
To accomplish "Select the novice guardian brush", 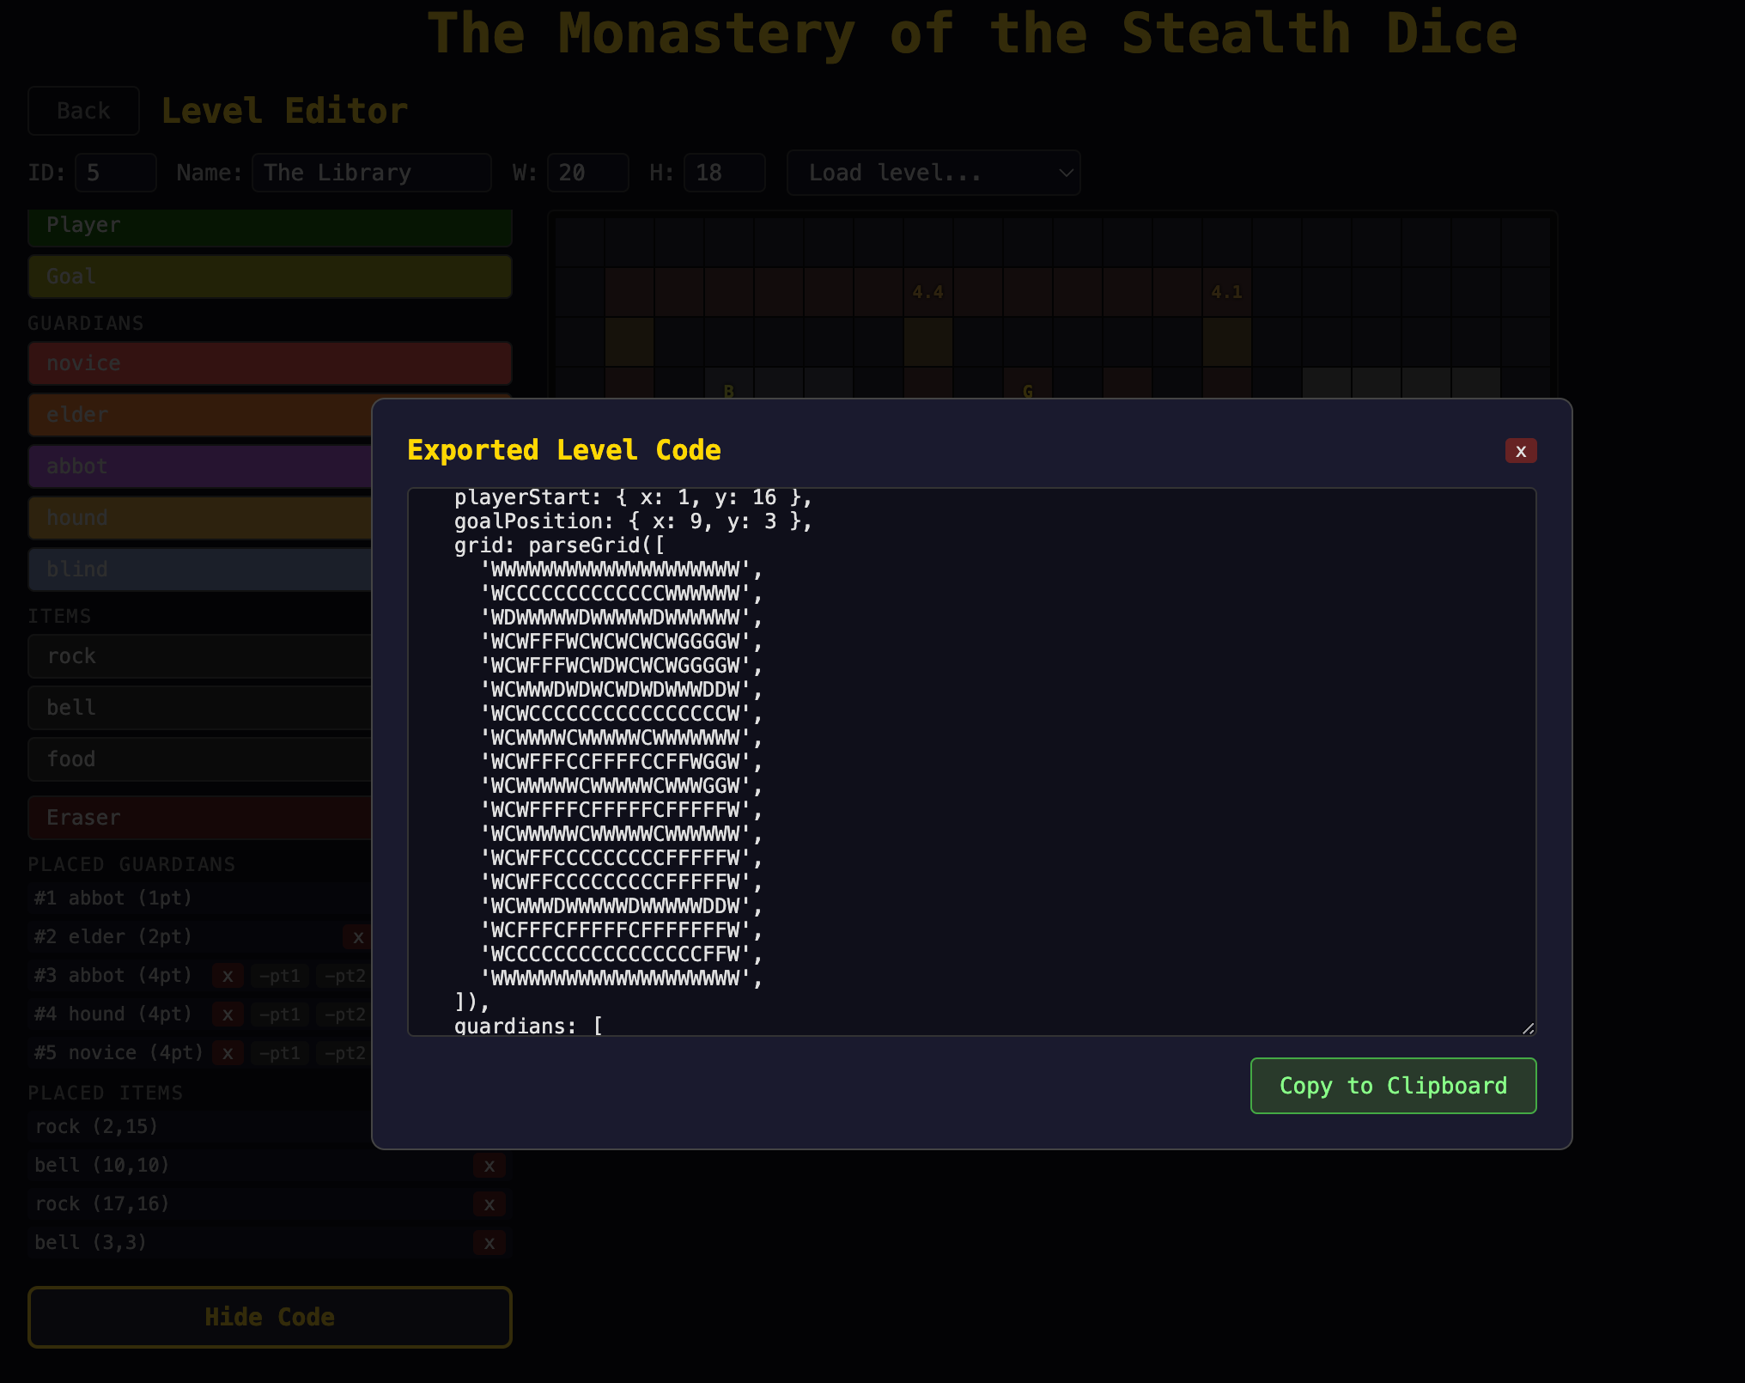I will [x=270, y=363].
